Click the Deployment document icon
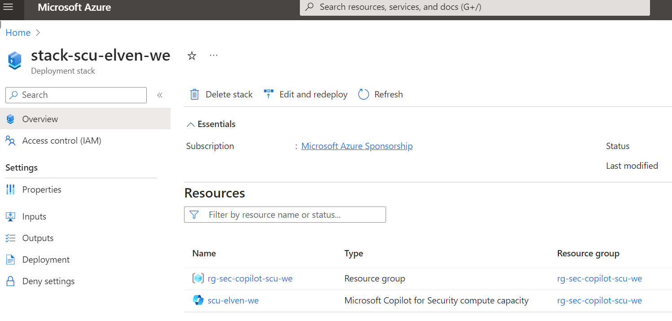672x321 pixels. point(10,259)
